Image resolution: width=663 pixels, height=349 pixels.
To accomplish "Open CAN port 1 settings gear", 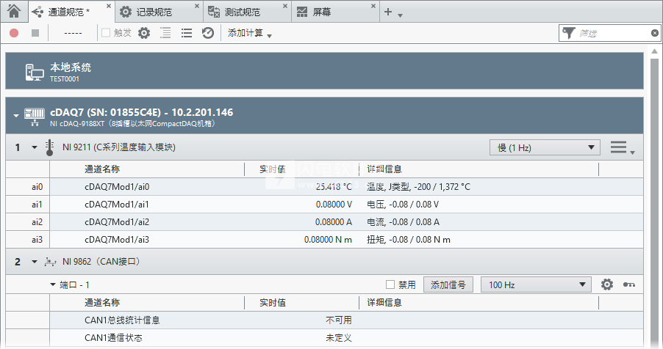I will click(606, 284).
